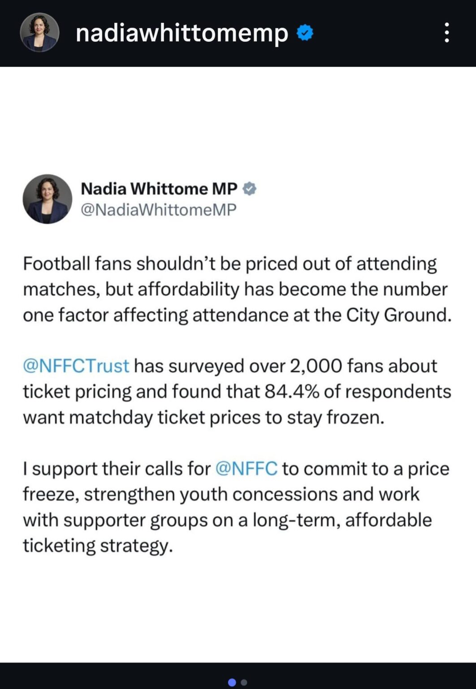This screenshot has height=689, width=476.
Task: Click the black header bar of the post
Action: click(238, 32)
